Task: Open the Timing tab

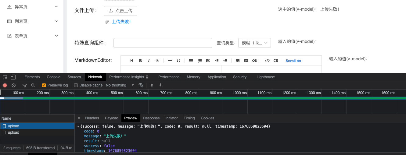Action: point(189,118)
